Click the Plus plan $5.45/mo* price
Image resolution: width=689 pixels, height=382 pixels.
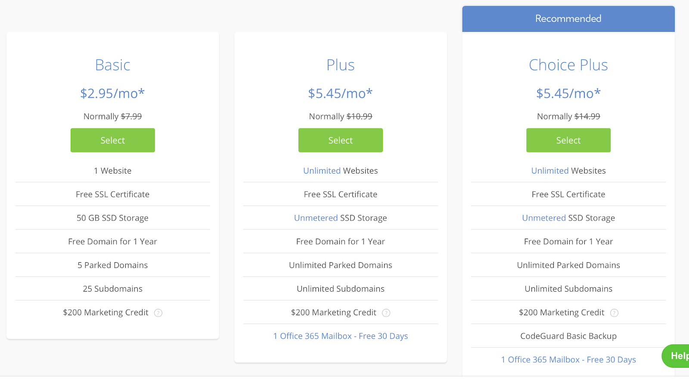pyautogui.click(x=340, y=93)
